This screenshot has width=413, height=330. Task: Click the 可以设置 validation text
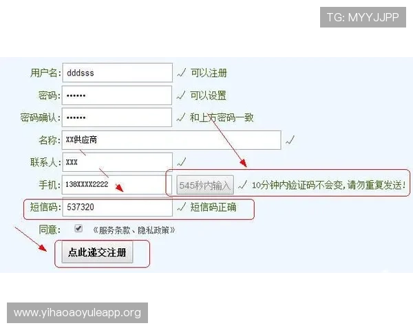(x=209, y=96)
